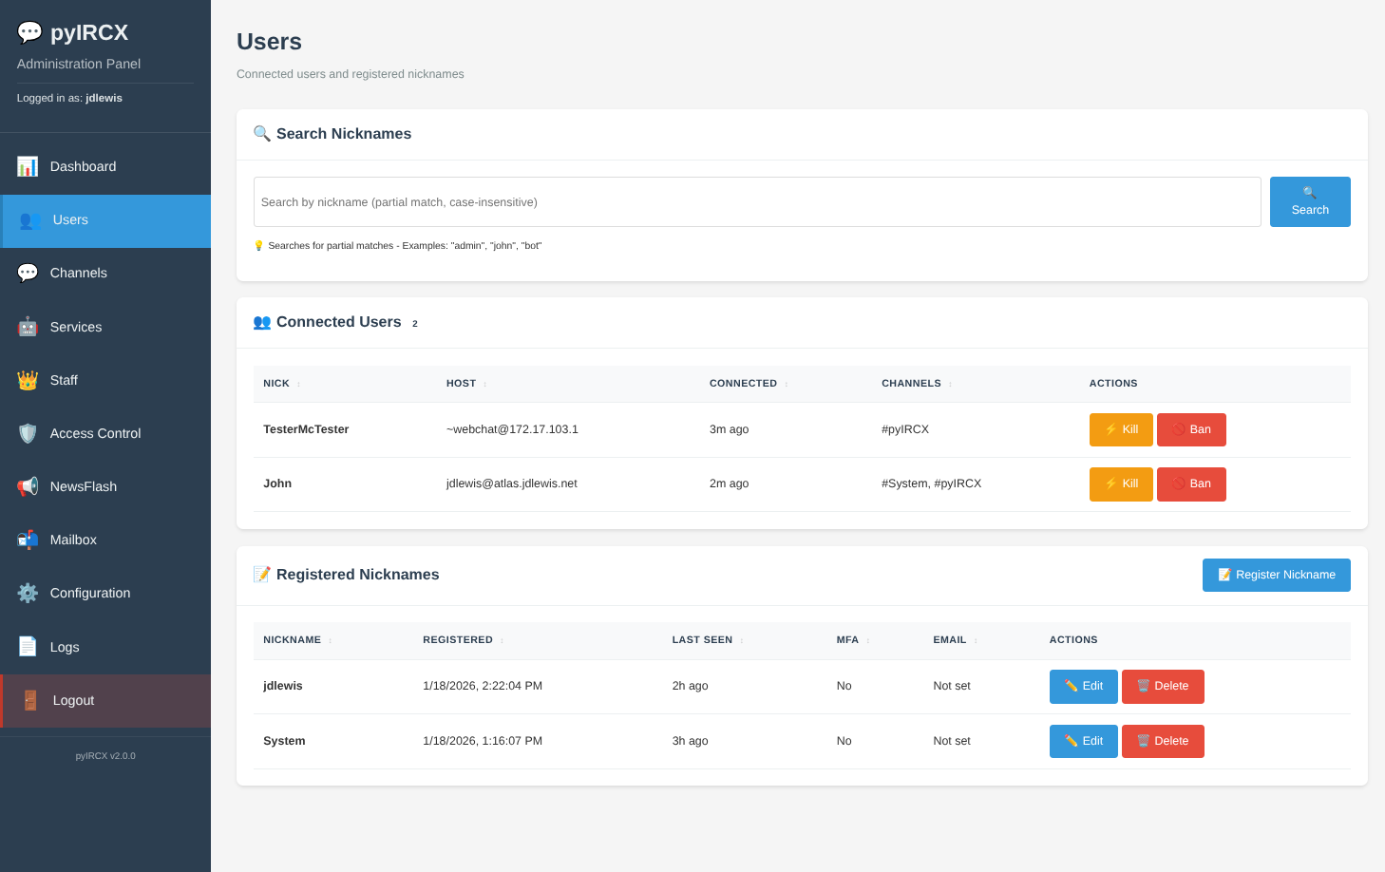Edit the jdlewis registered nickname
Viewport: 1385px width, 872px height.
(x=1083, y=686)
